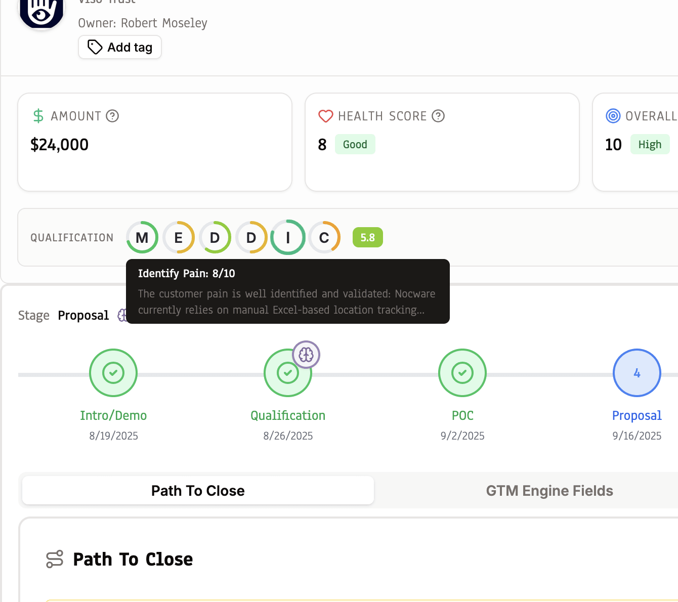The image size is (678, 602).
Task: Click the 5.8 qualification score badge
Action: [x=368, y=237]
